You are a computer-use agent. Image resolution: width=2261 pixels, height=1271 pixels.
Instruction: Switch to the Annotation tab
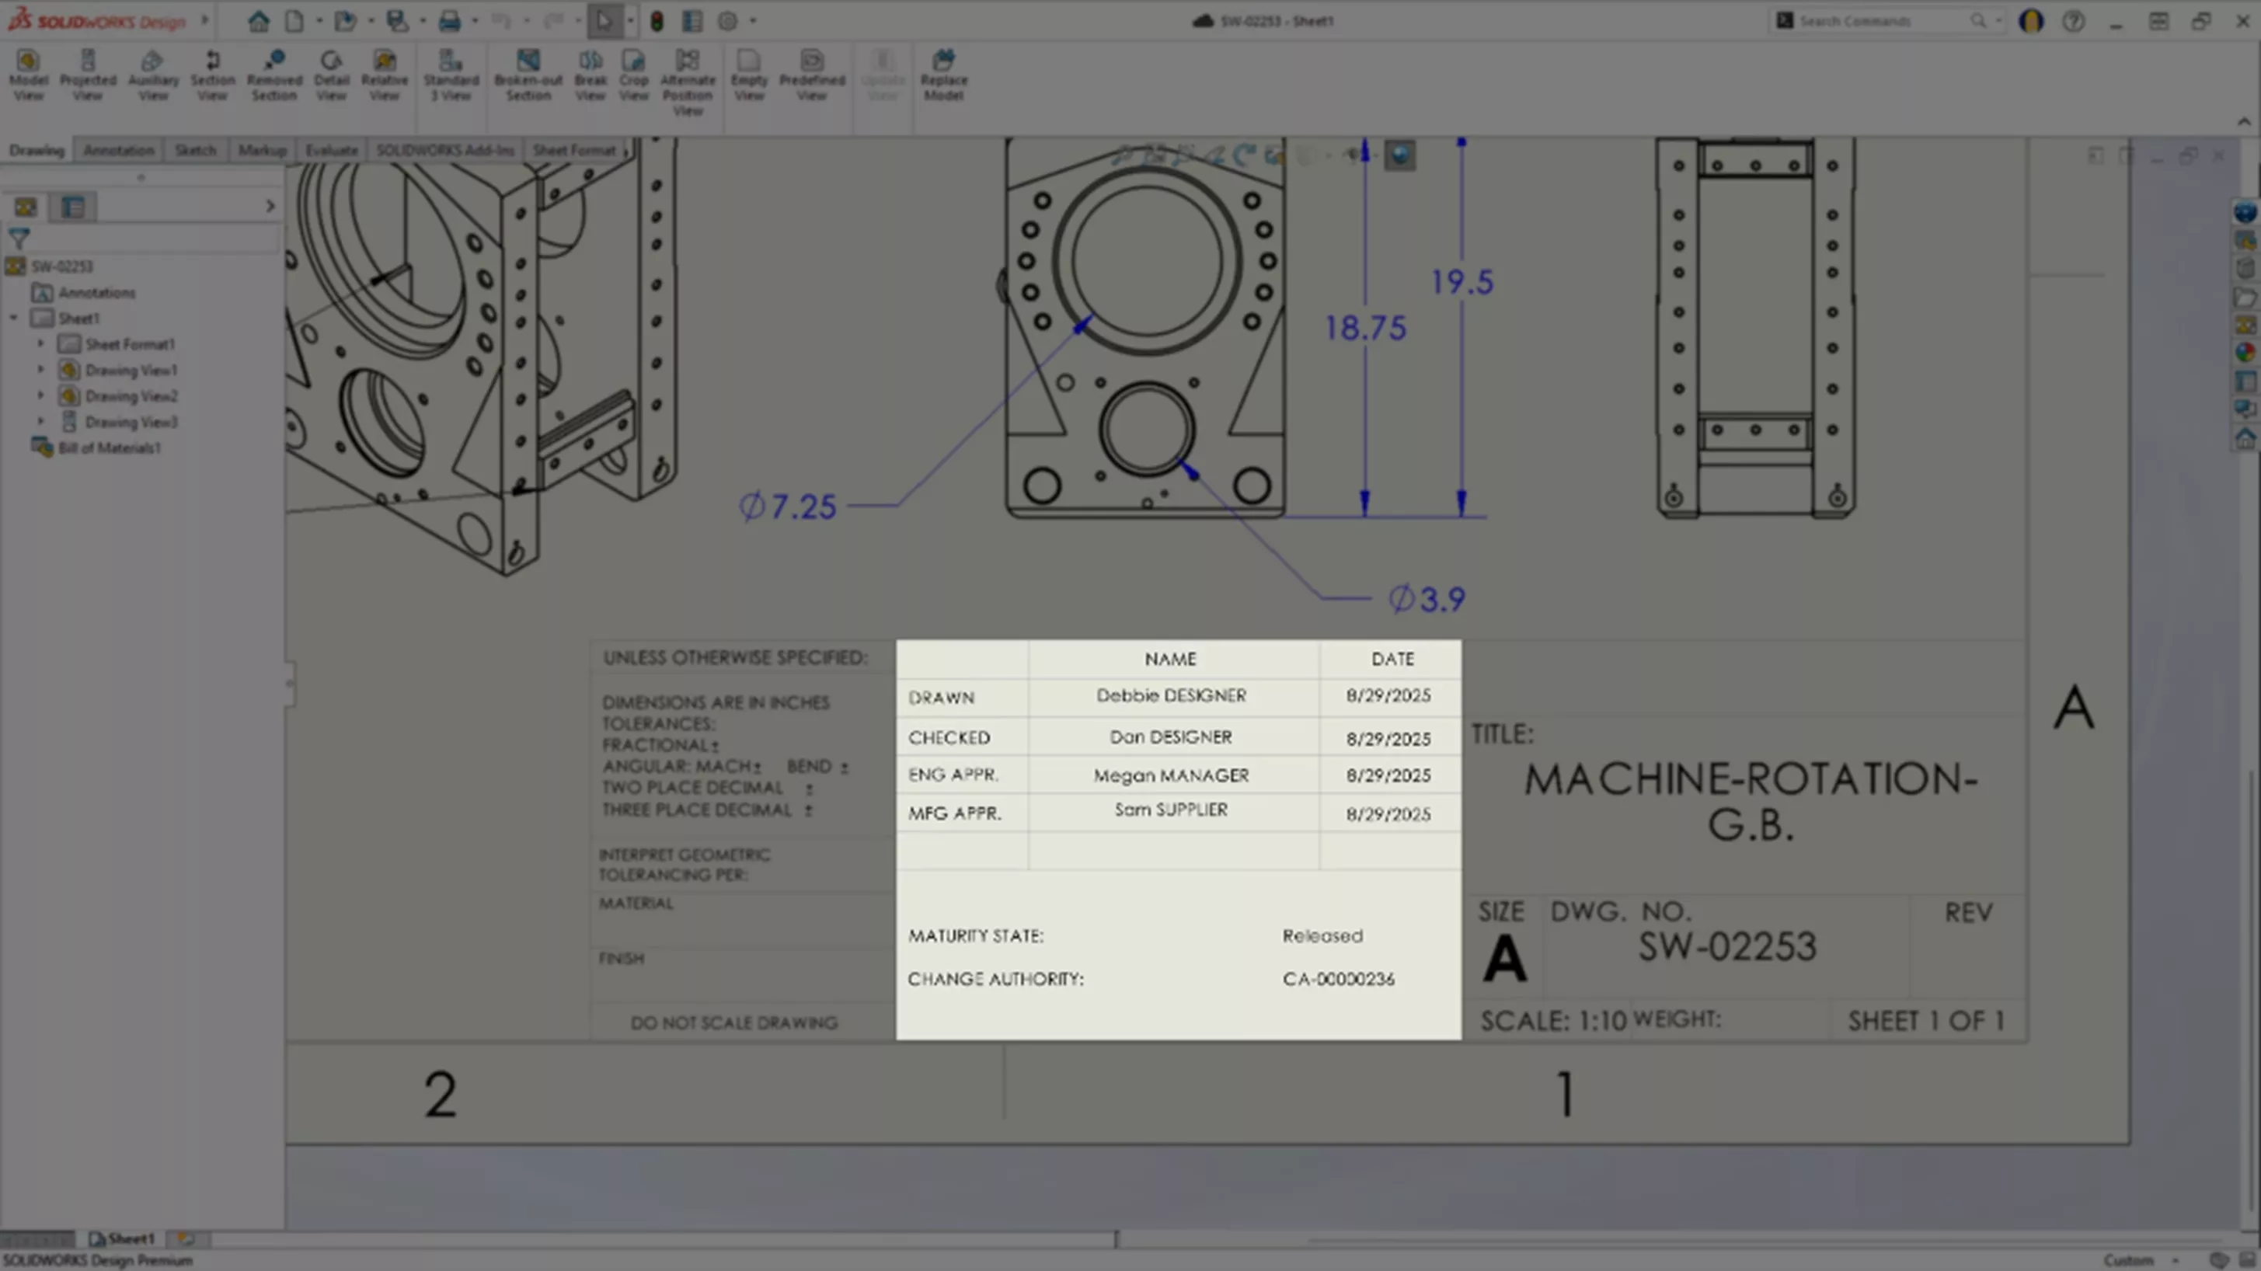tap(119, 150)
